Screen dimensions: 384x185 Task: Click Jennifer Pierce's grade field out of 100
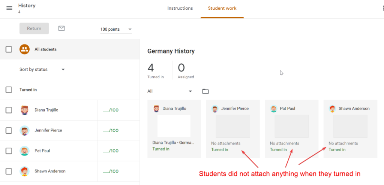(111, 130)
